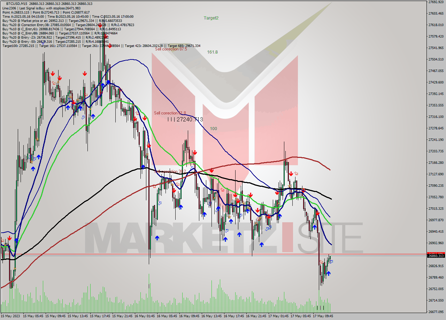The image size is (446, 320).
Task: Click the '16 May 09:45' time axis label
Action: pyautogui.click(x=189, y=316)
